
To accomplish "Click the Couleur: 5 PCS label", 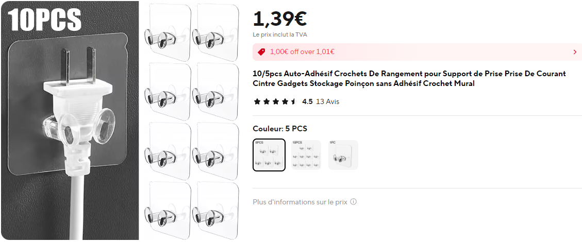I will click(280, 129).
